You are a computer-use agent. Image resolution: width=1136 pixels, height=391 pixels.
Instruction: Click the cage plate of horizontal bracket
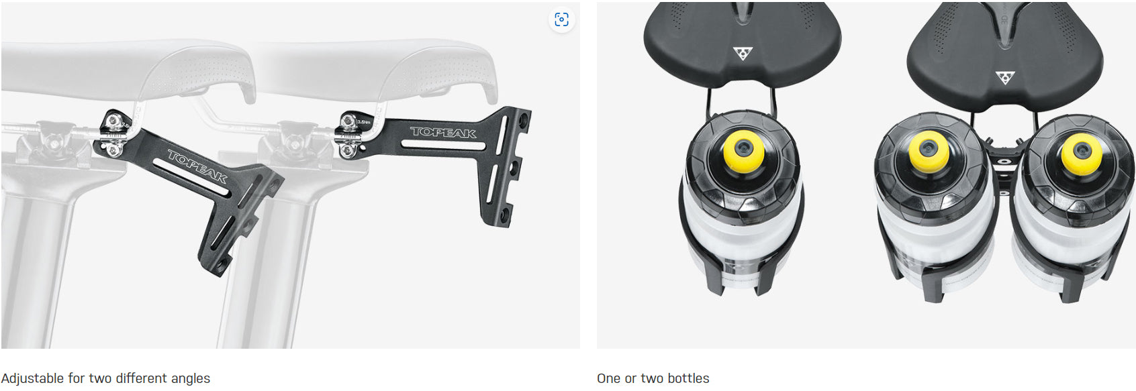point(506,167)
